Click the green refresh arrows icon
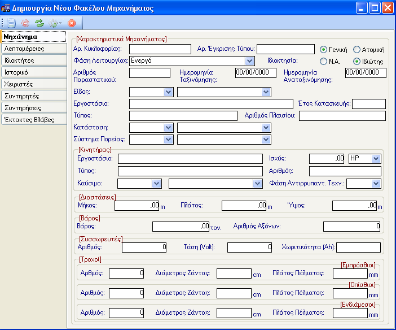This screenshot has width=396, height=330. (39, 23)
